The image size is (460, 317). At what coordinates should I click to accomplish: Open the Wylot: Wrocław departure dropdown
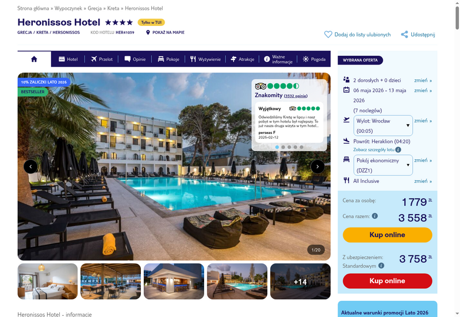click(x=383, y=125)
